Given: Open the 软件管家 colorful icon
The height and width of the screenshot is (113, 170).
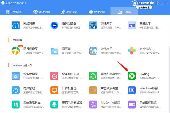Looking at the screenshot, I should 132,51.
